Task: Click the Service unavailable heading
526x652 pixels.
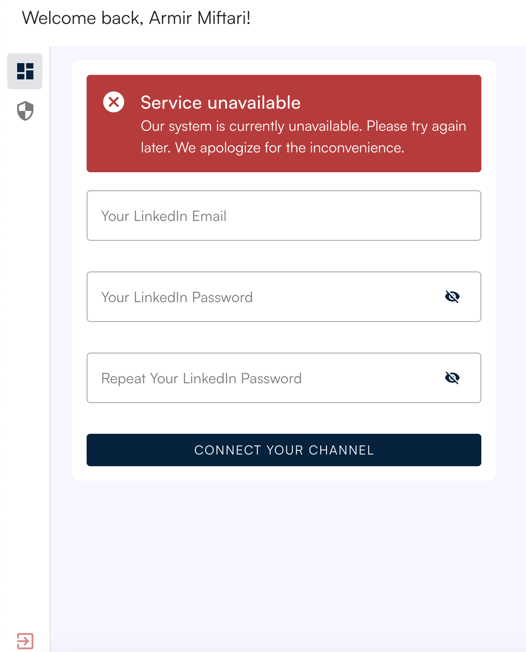Action: [221, 103]
